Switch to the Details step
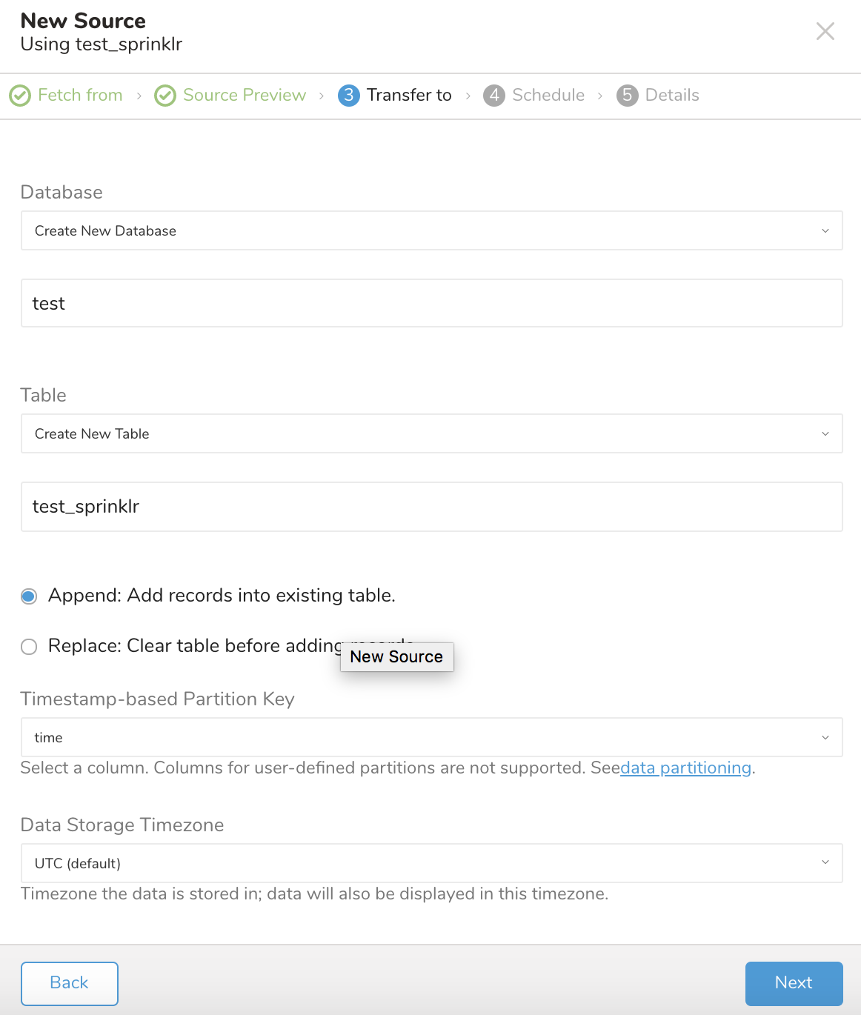861x1015 pixels. pos(672,96)
